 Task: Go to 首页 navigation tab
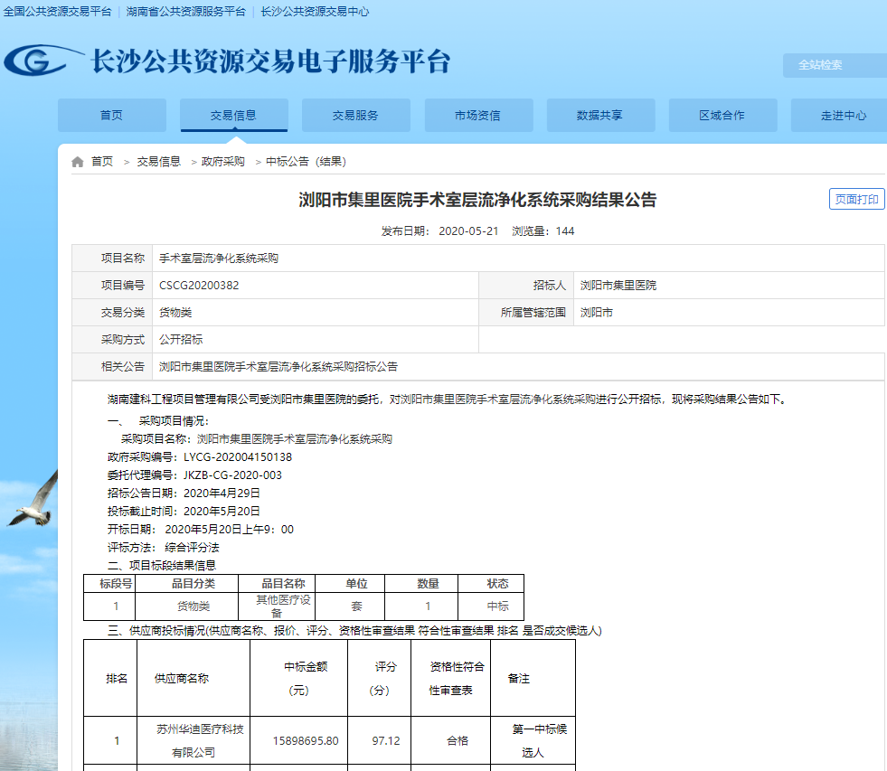click(x=112, y=116)
